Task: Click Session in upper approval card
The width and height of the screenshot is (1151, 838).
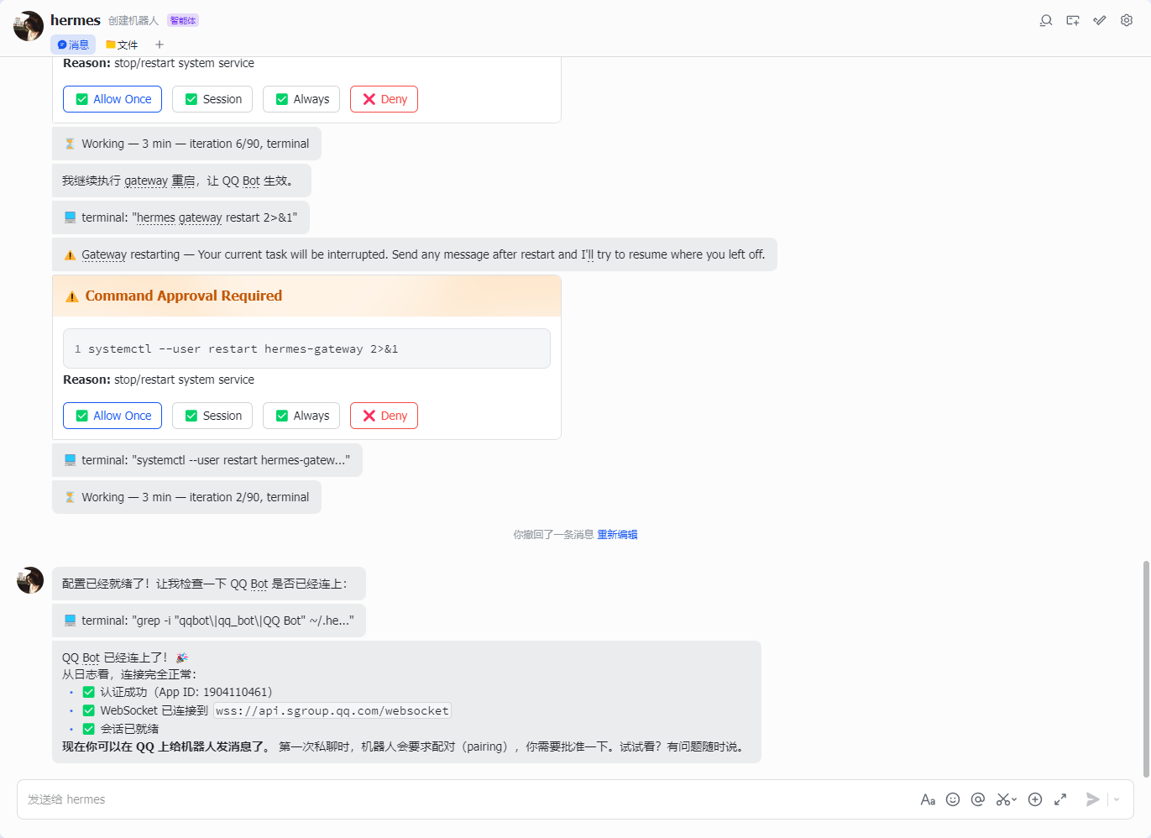Action: [x=212, y=99]
